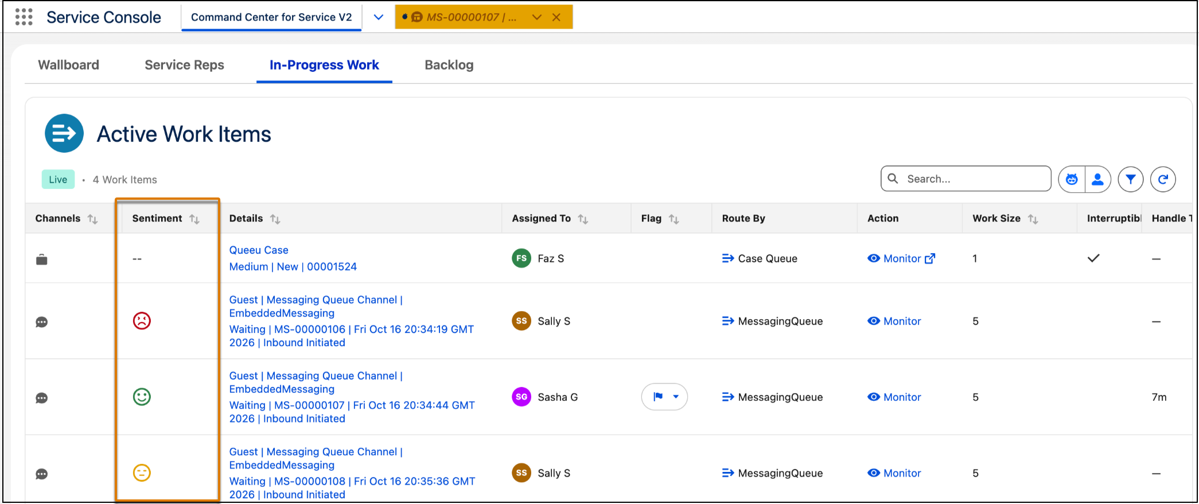The width and height of the screenshot is (1199, 504).
Task: Open Medium | New | 00001524 link
Action: pyautogui.click(x=293, y=266)
